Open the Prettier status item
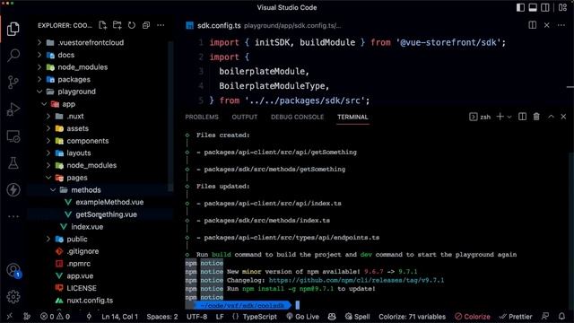The image size is (574, 323). pyautogui.click(x=517, y=317)
